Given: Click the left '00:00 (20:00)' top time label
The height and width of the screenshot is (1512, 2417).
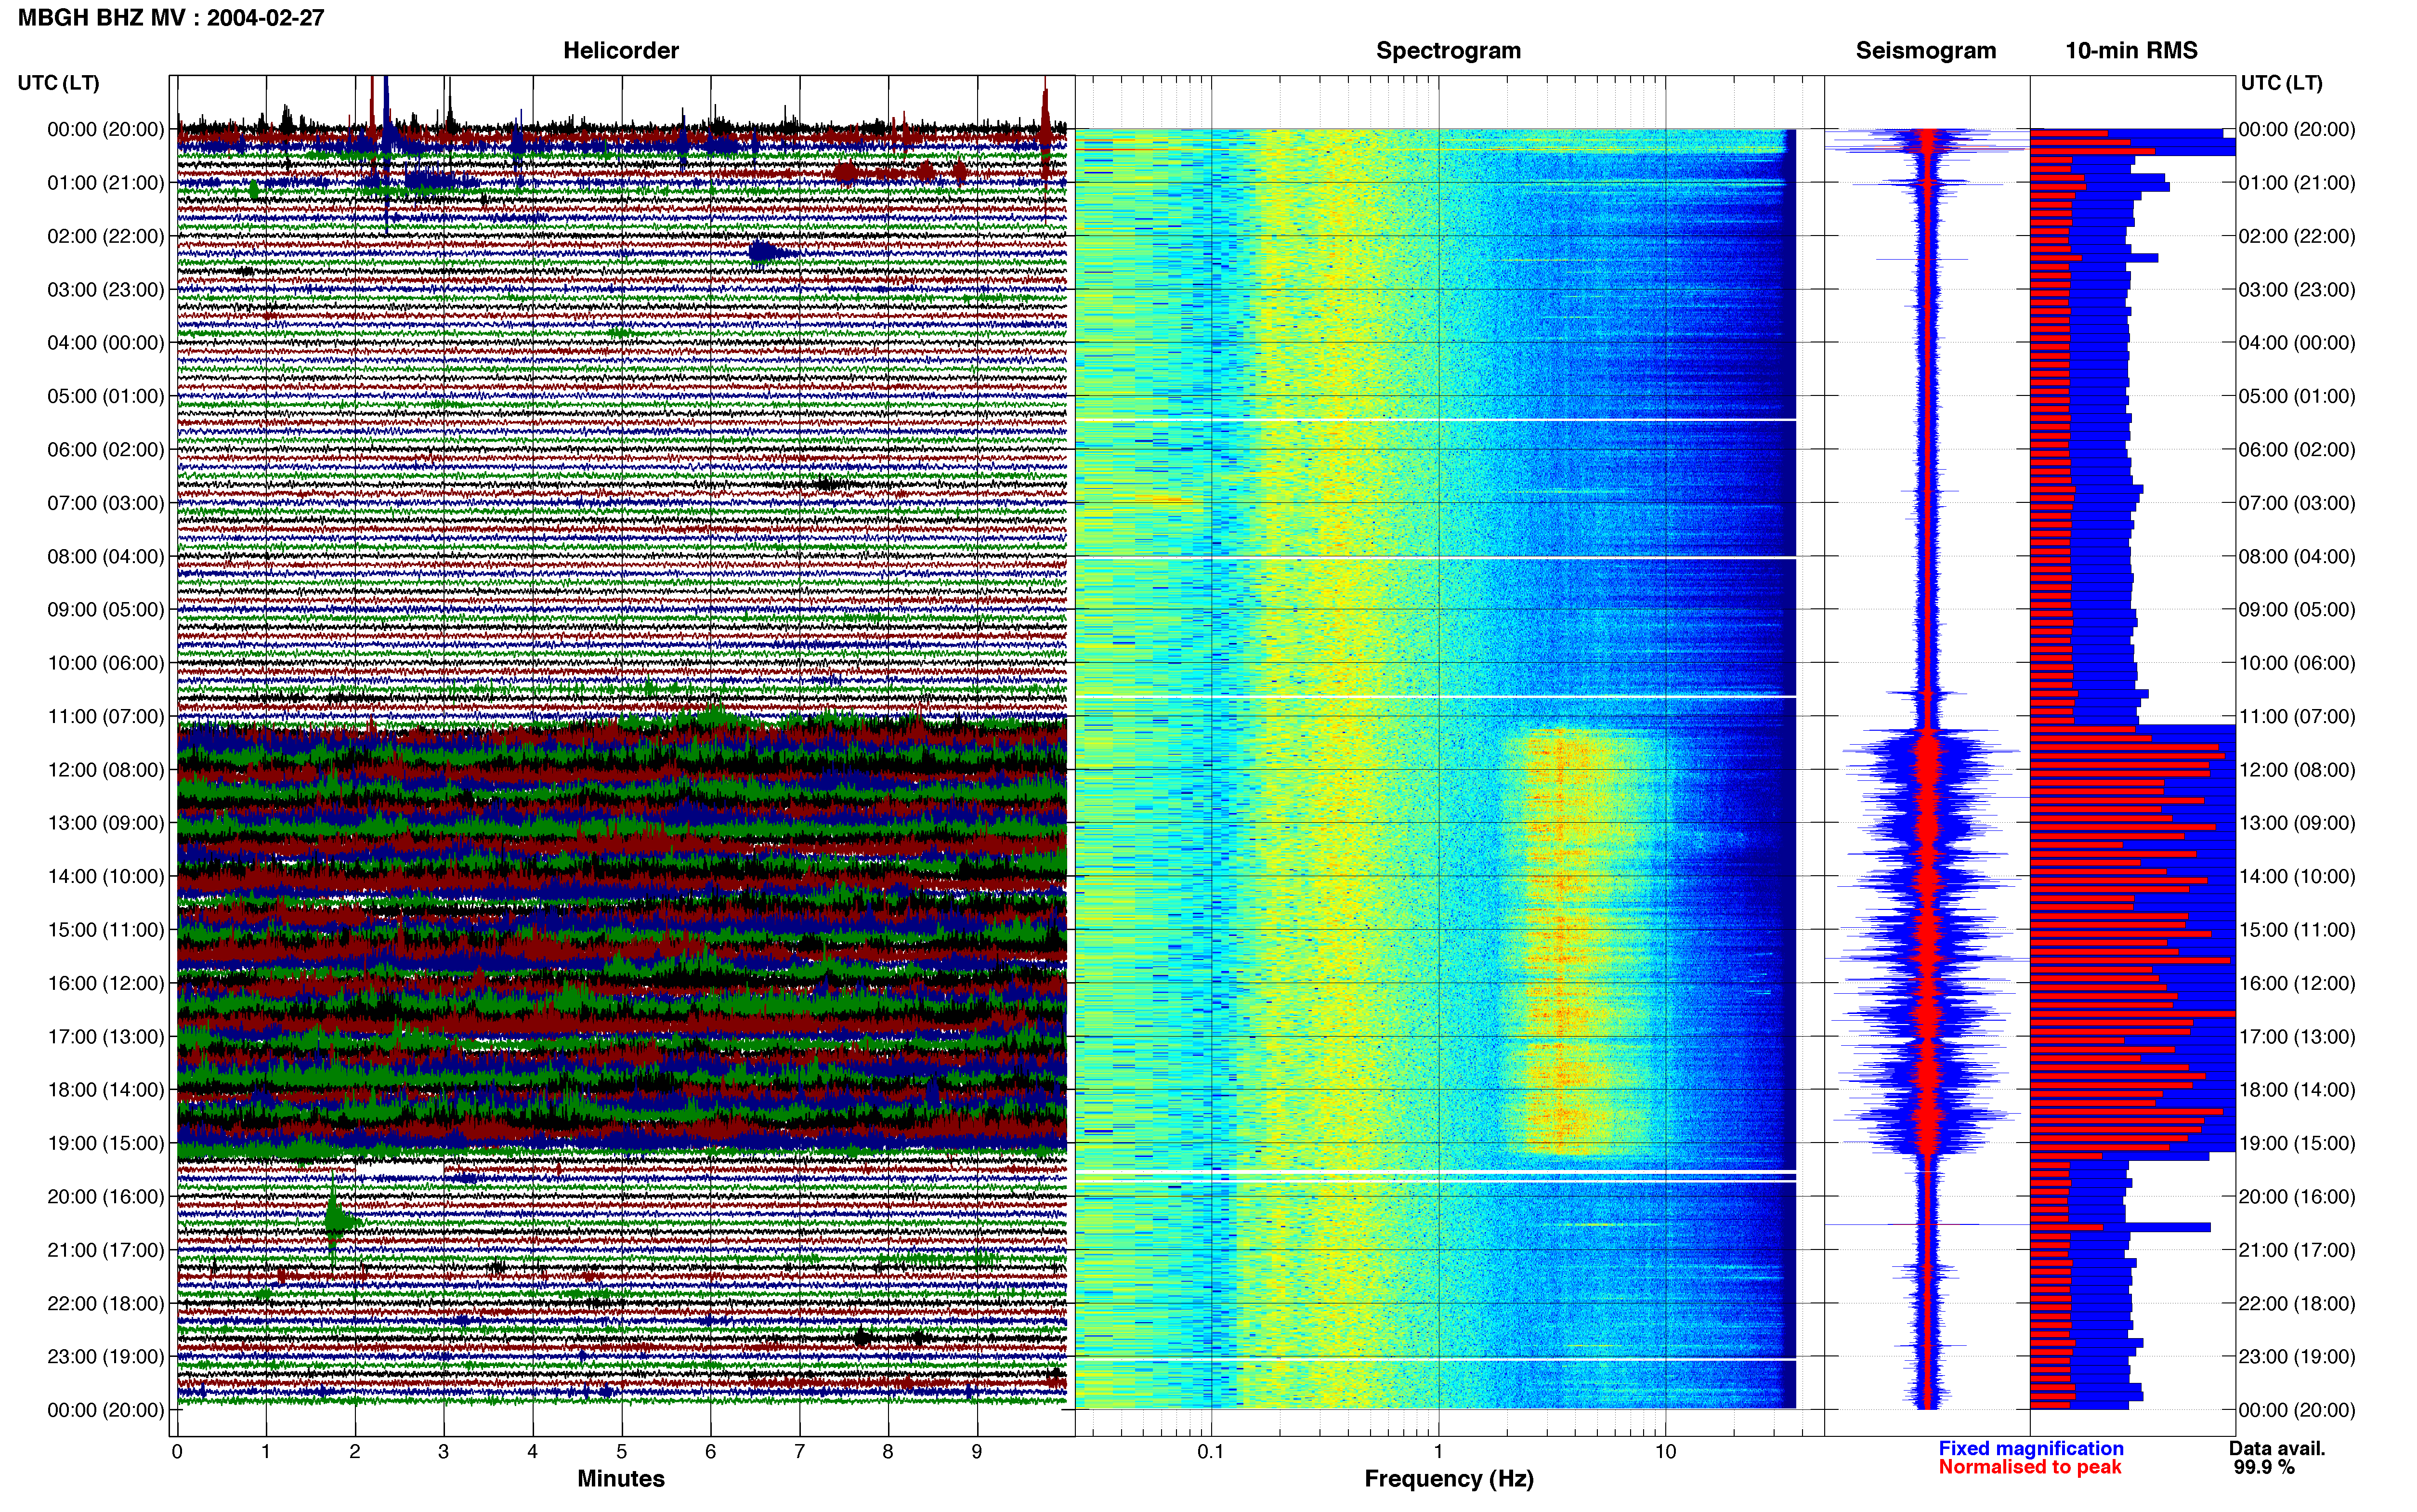Looking at the screenshot, I should coord(106,129).
